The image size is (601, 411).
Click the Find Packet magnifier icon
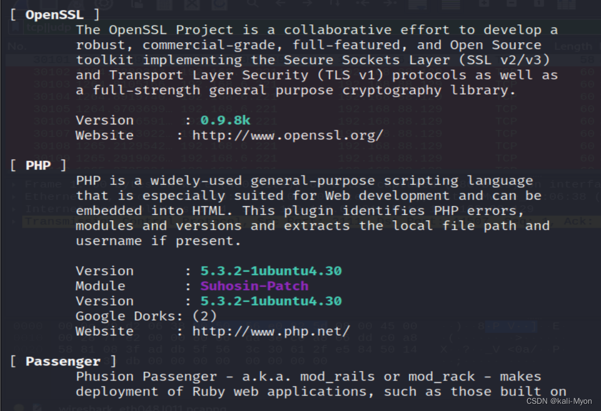[x=253, y=3]
